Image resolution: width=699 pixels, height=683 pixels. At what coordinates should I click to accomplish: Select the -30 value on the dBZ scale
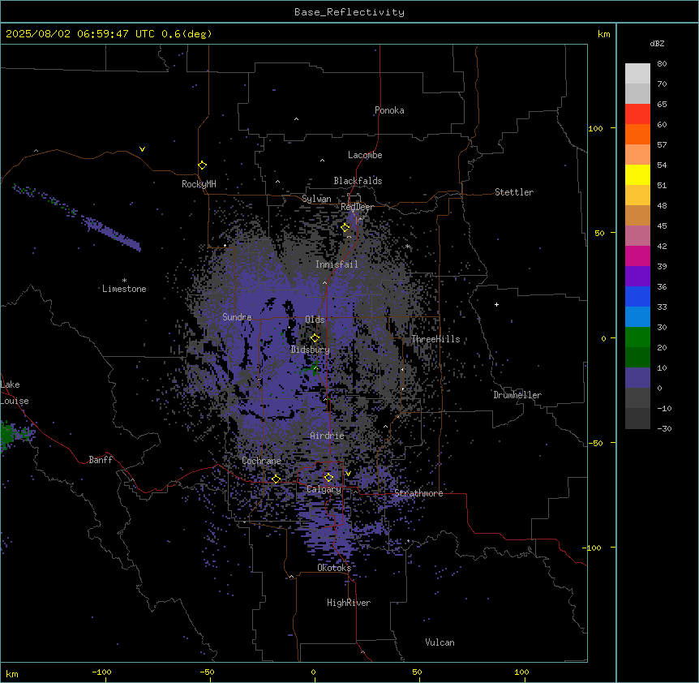(664, 428)
